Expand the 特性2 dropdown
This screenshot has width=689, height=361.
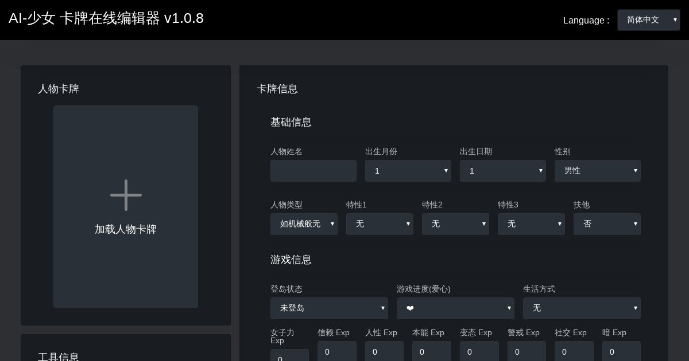click(x=455, y=224)
